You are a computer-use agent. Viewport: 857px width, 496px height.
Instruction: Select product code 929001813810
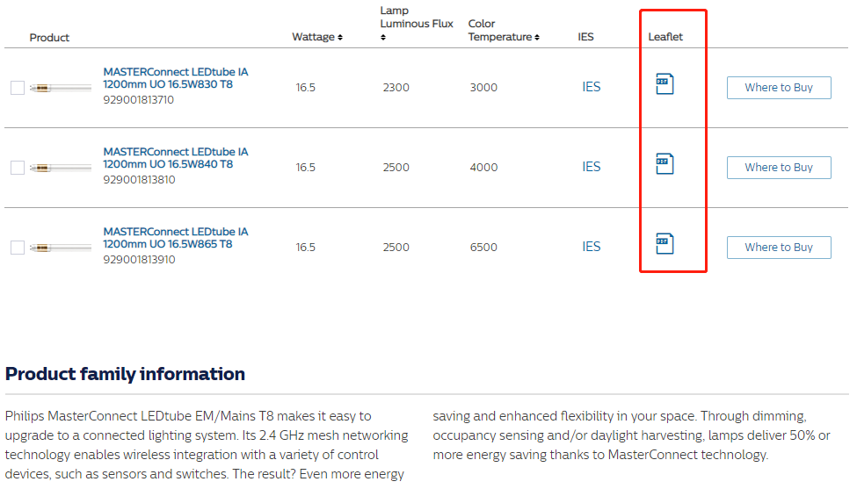coord(140,179)
